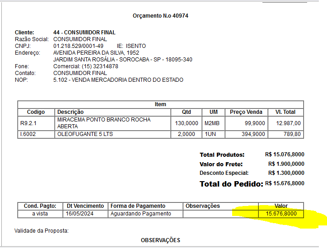Click the Codigo column header
The image size is (327, 248).
pyautogui.click(x=36, y=112)
